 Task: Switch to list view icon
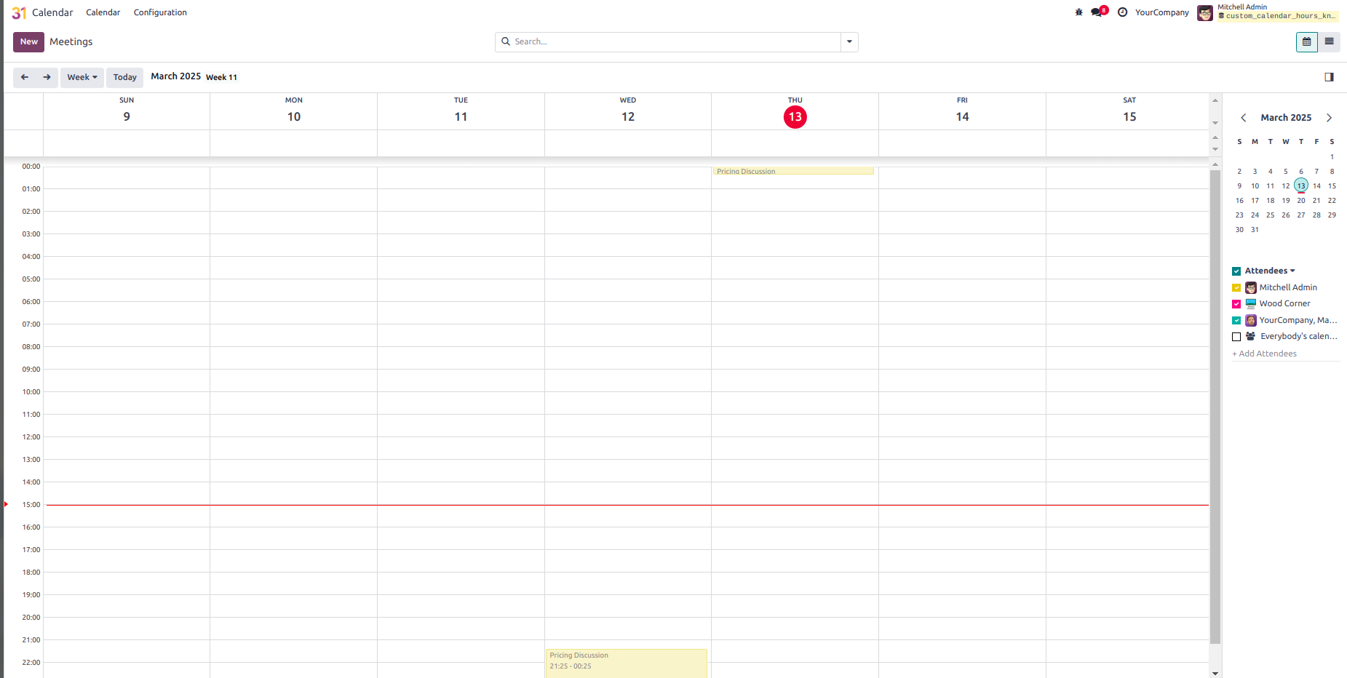[x=1329, y=41]
